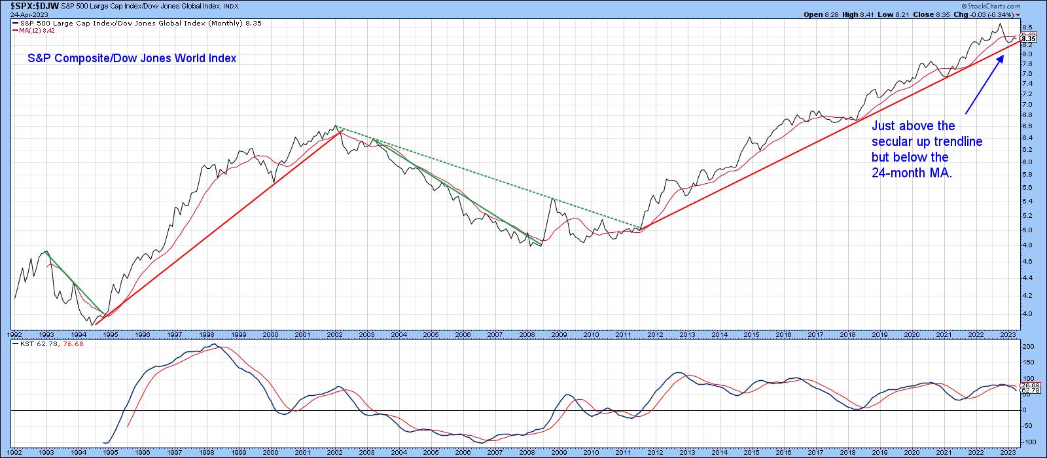
Task: Click year 2002 on the axis under price chart
Action: click(334, 334)
